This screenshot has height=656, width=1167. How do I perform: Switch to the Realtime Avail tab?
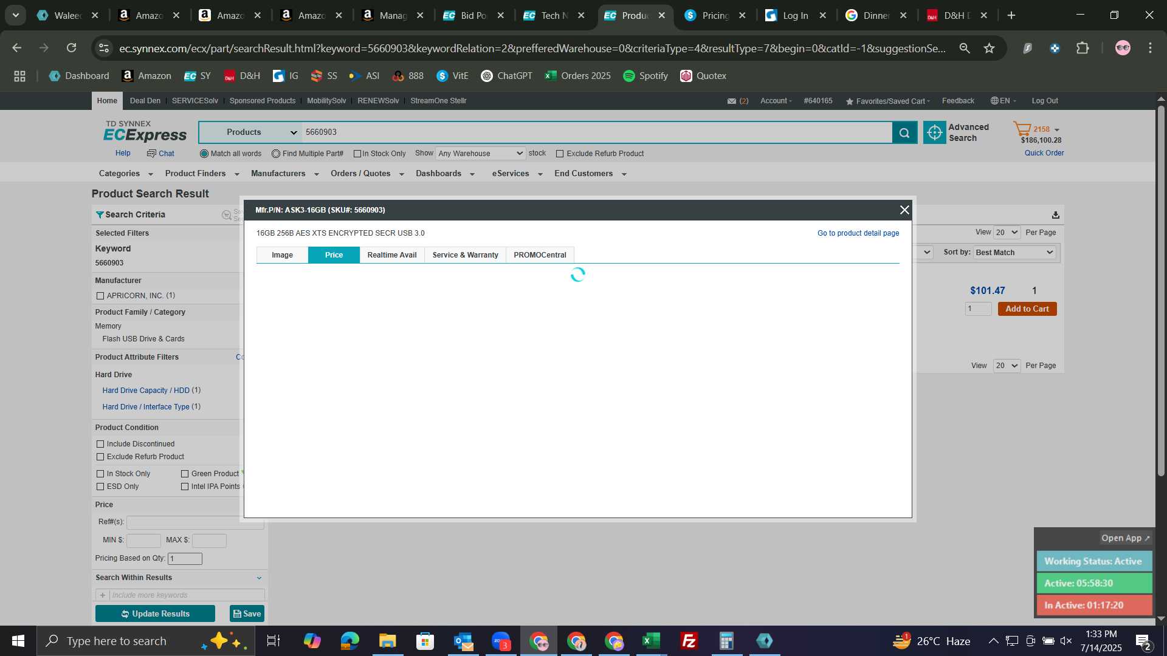click(x=392, y=255)
